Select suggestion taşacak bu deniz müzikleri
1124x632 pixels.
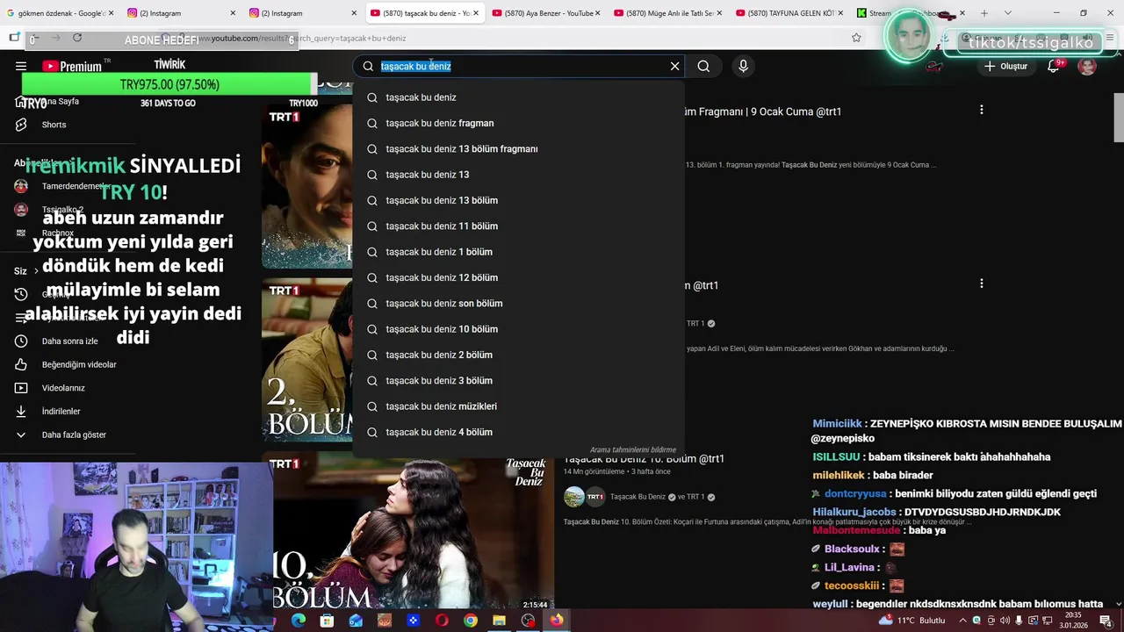tap(518, 406)
